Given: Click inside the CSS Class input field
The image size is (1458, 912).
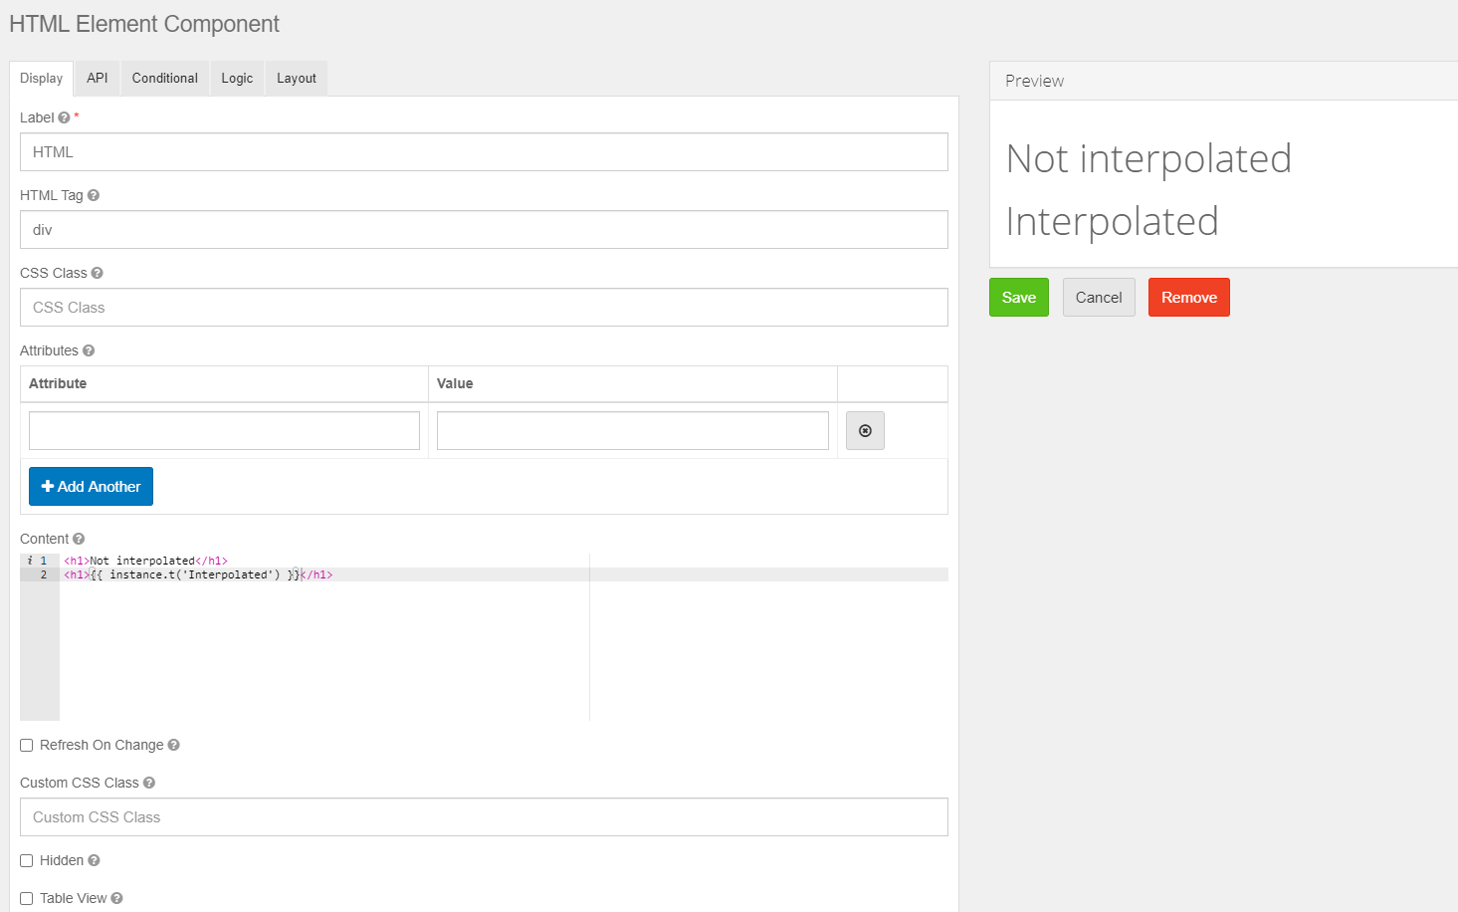Looking at the screenshot, I should pyautogui.click(x=484, y=307).
